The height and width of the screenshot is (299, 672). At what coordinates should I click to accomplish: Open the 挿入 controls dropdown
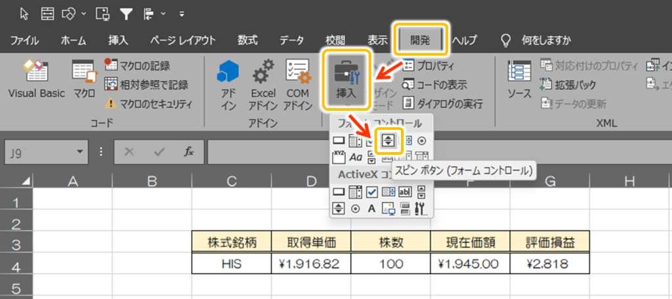(x=346, y=82)
